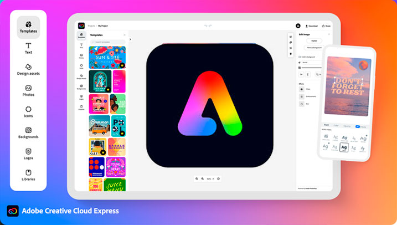Select the Sun & Tile template thumbnail
397x225 pixels.
pyautogui.click(x=107, y=58)
